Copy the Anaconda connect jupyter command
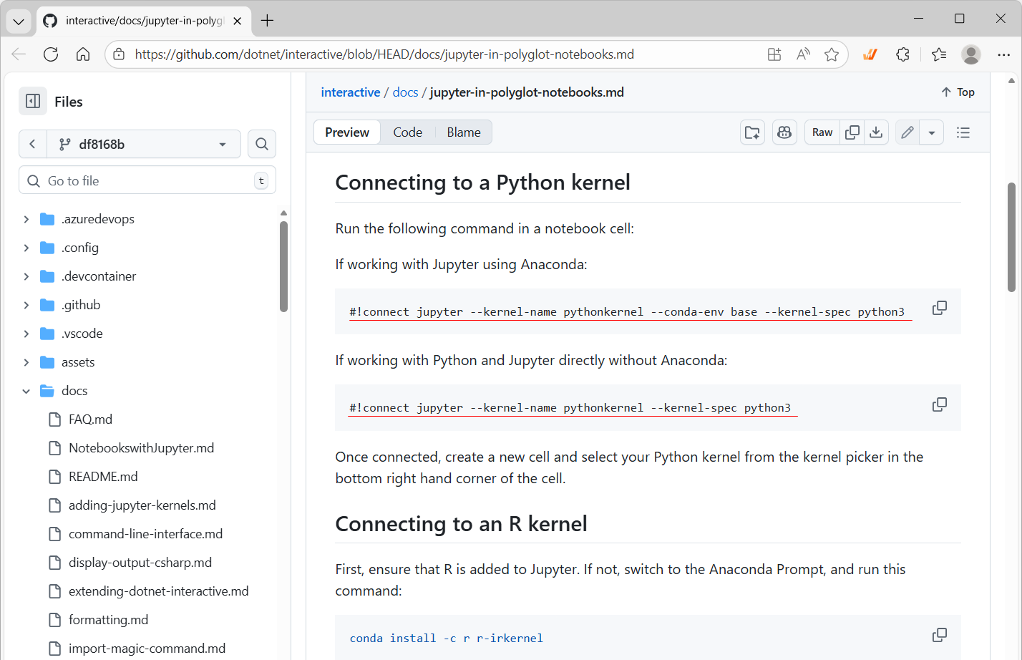The width and height of the screenshot is (1022, 660). [x=940, y=309]
